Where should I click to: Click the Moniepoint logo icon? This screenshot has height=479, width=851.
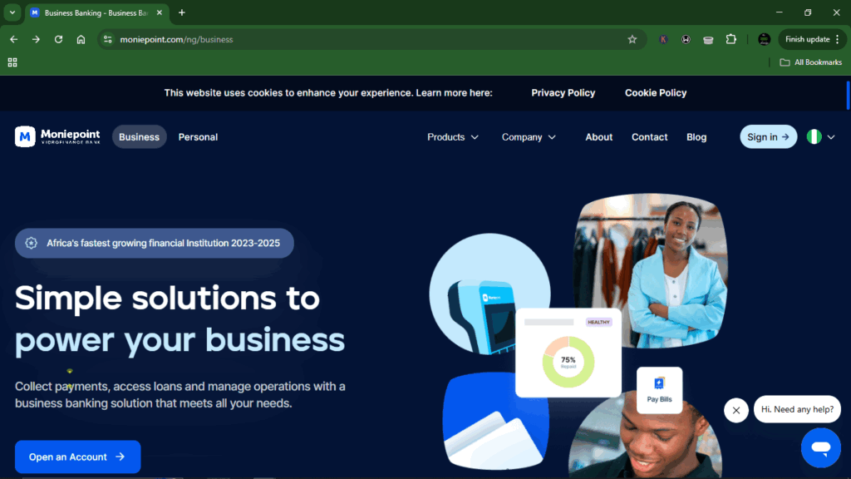click(x=25, y=137)
